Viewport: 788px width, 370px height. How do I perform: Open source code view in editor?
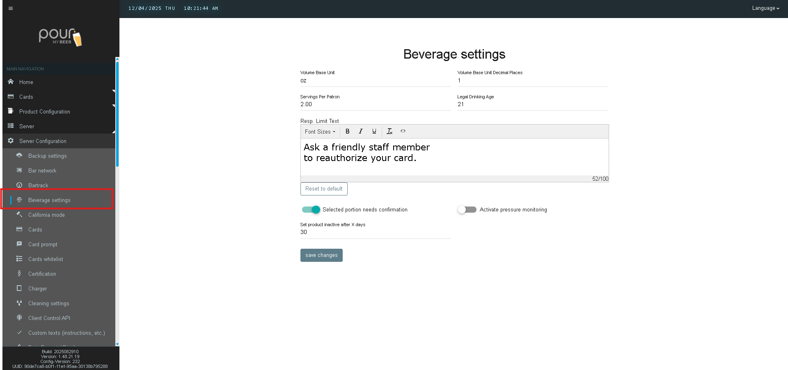[403, 131]
